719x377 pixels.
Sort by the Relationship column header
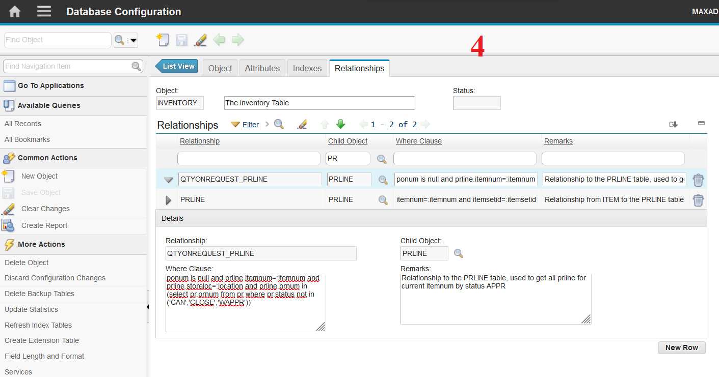pos(200,141)
